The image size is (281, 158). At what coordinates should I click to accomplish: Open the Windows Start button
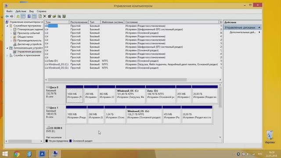pos(5,154)
